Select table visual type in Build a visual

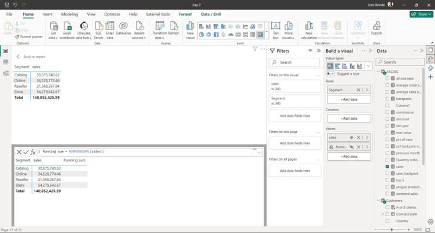330,66
